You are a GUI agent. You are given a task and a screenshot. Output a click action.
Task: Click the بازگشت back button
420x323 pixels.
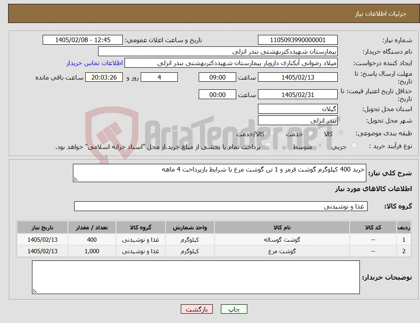point(197,309)
